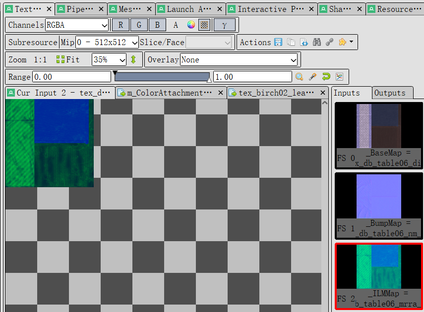The width and height of the screenshot is (424, 312).
Task: Click the go to resource link icon
Action: pyautogui.click(x=329, y=43)
